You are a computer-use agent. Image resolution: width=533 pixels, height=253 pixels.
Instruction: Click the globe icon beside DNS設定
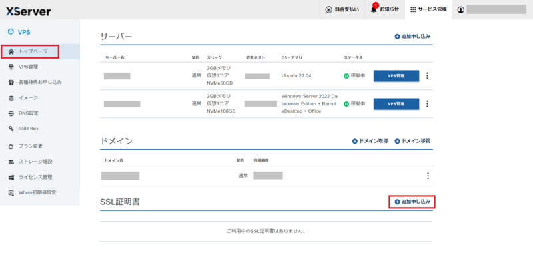pyautogui.click(x=11, y=113)
